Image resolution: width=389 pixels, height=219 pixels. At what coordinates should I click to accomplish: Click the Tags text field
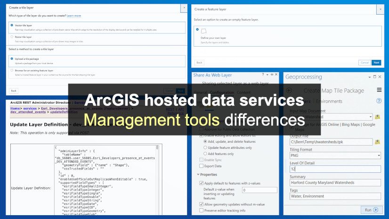(335, 196)
